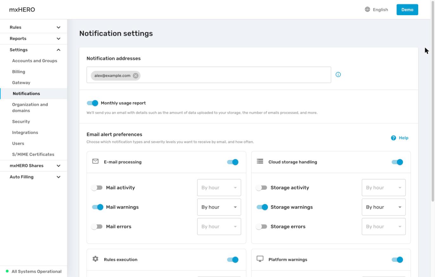Open Mail warnings frequency dropdown
Viewport: 435px width, 277px height.
click(219, 207)
